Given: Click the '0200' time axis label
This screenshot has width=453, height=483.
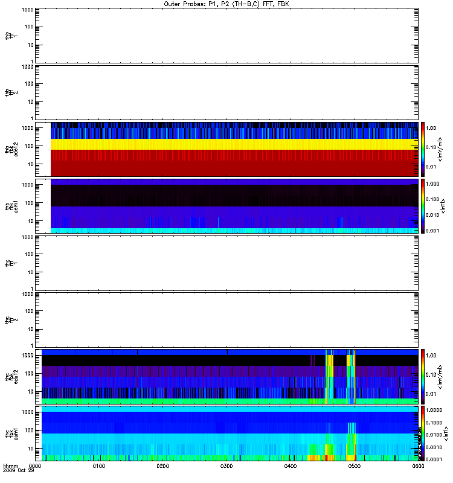Looking at the screenshot, I should click(x=162, y=465).
